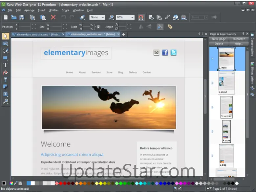Click the New document icon
Screen dimensions: 256x192
(x=6, y=17)
